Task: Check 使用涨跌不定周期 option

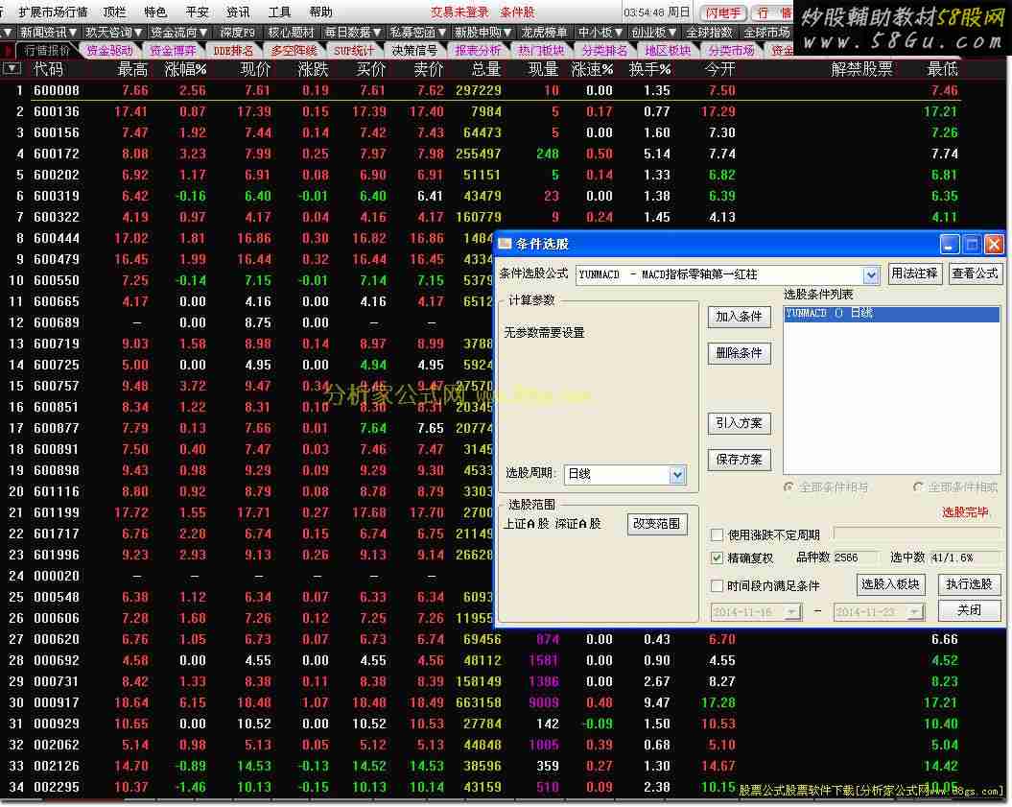Action: pyautogui.click(x=717, y=534)
